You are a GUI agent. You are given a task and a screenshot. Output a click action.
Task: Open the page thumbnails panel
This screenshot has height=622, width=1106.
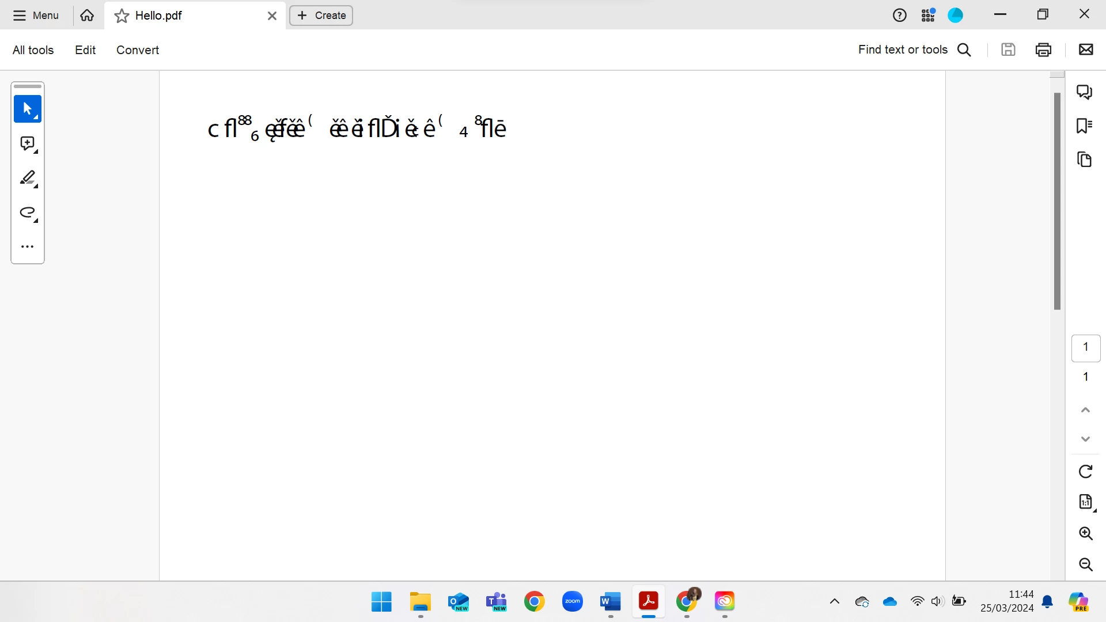[x=1085, y=160]
